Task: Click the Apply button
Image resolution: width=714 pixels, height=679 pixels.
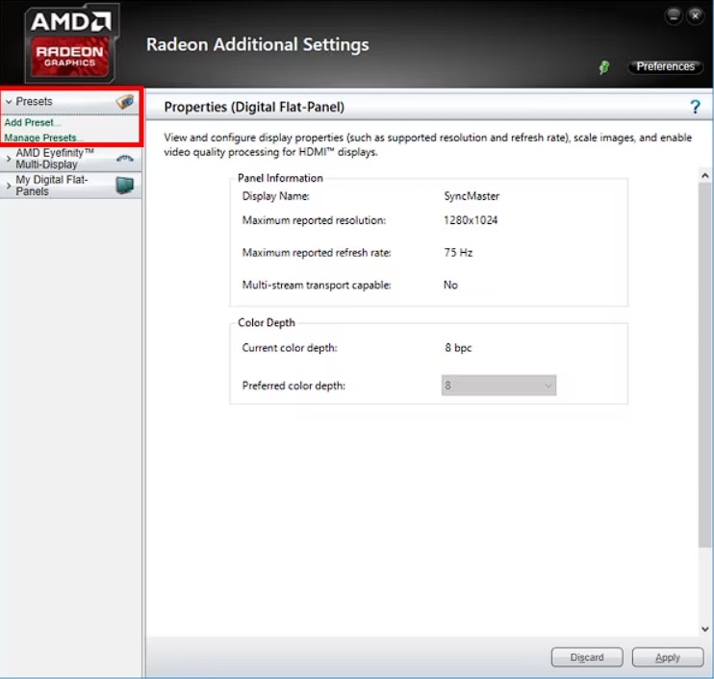Action: [x=668, y=657]
